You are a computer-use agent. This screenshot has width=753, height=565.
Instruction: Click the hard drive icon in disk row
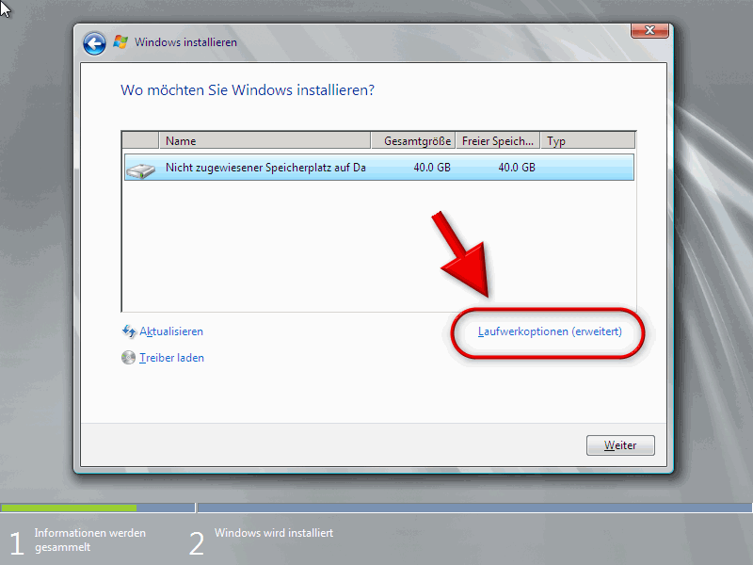(140, 168)
